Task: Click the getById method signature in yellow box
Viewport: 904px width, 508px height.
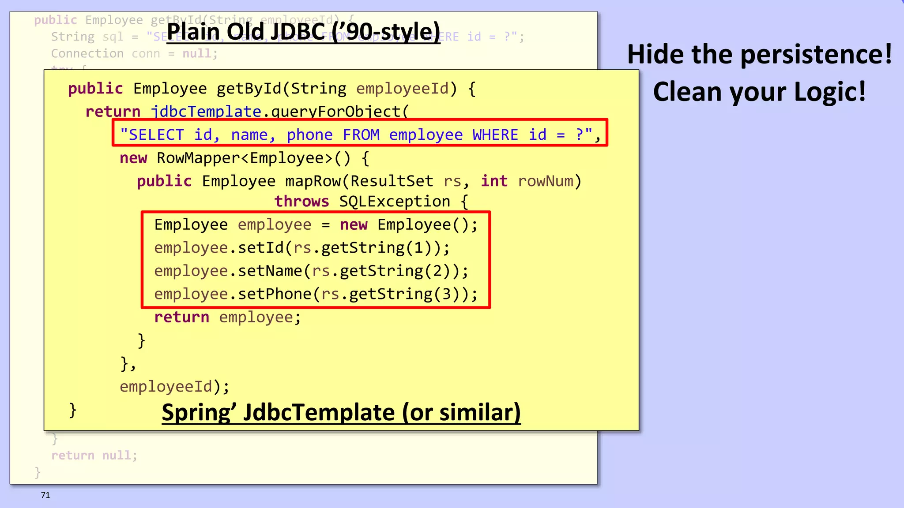Action: click(x=271, y=88)
